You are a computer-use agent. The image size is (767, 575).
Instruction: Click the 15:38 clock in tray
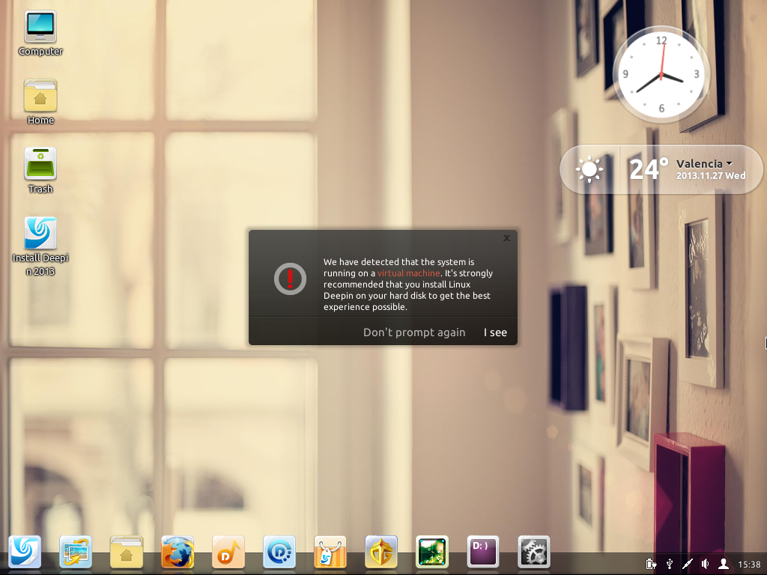click(x=749, y=565)
